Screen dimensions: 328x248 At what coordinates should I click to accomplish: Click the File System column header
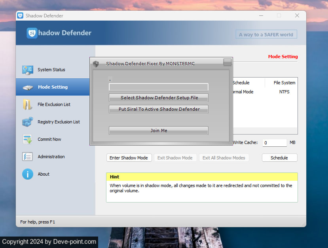pos(284,83)
